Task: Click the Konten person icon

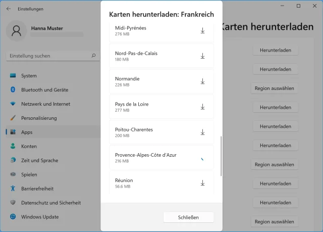Action: 13,146
